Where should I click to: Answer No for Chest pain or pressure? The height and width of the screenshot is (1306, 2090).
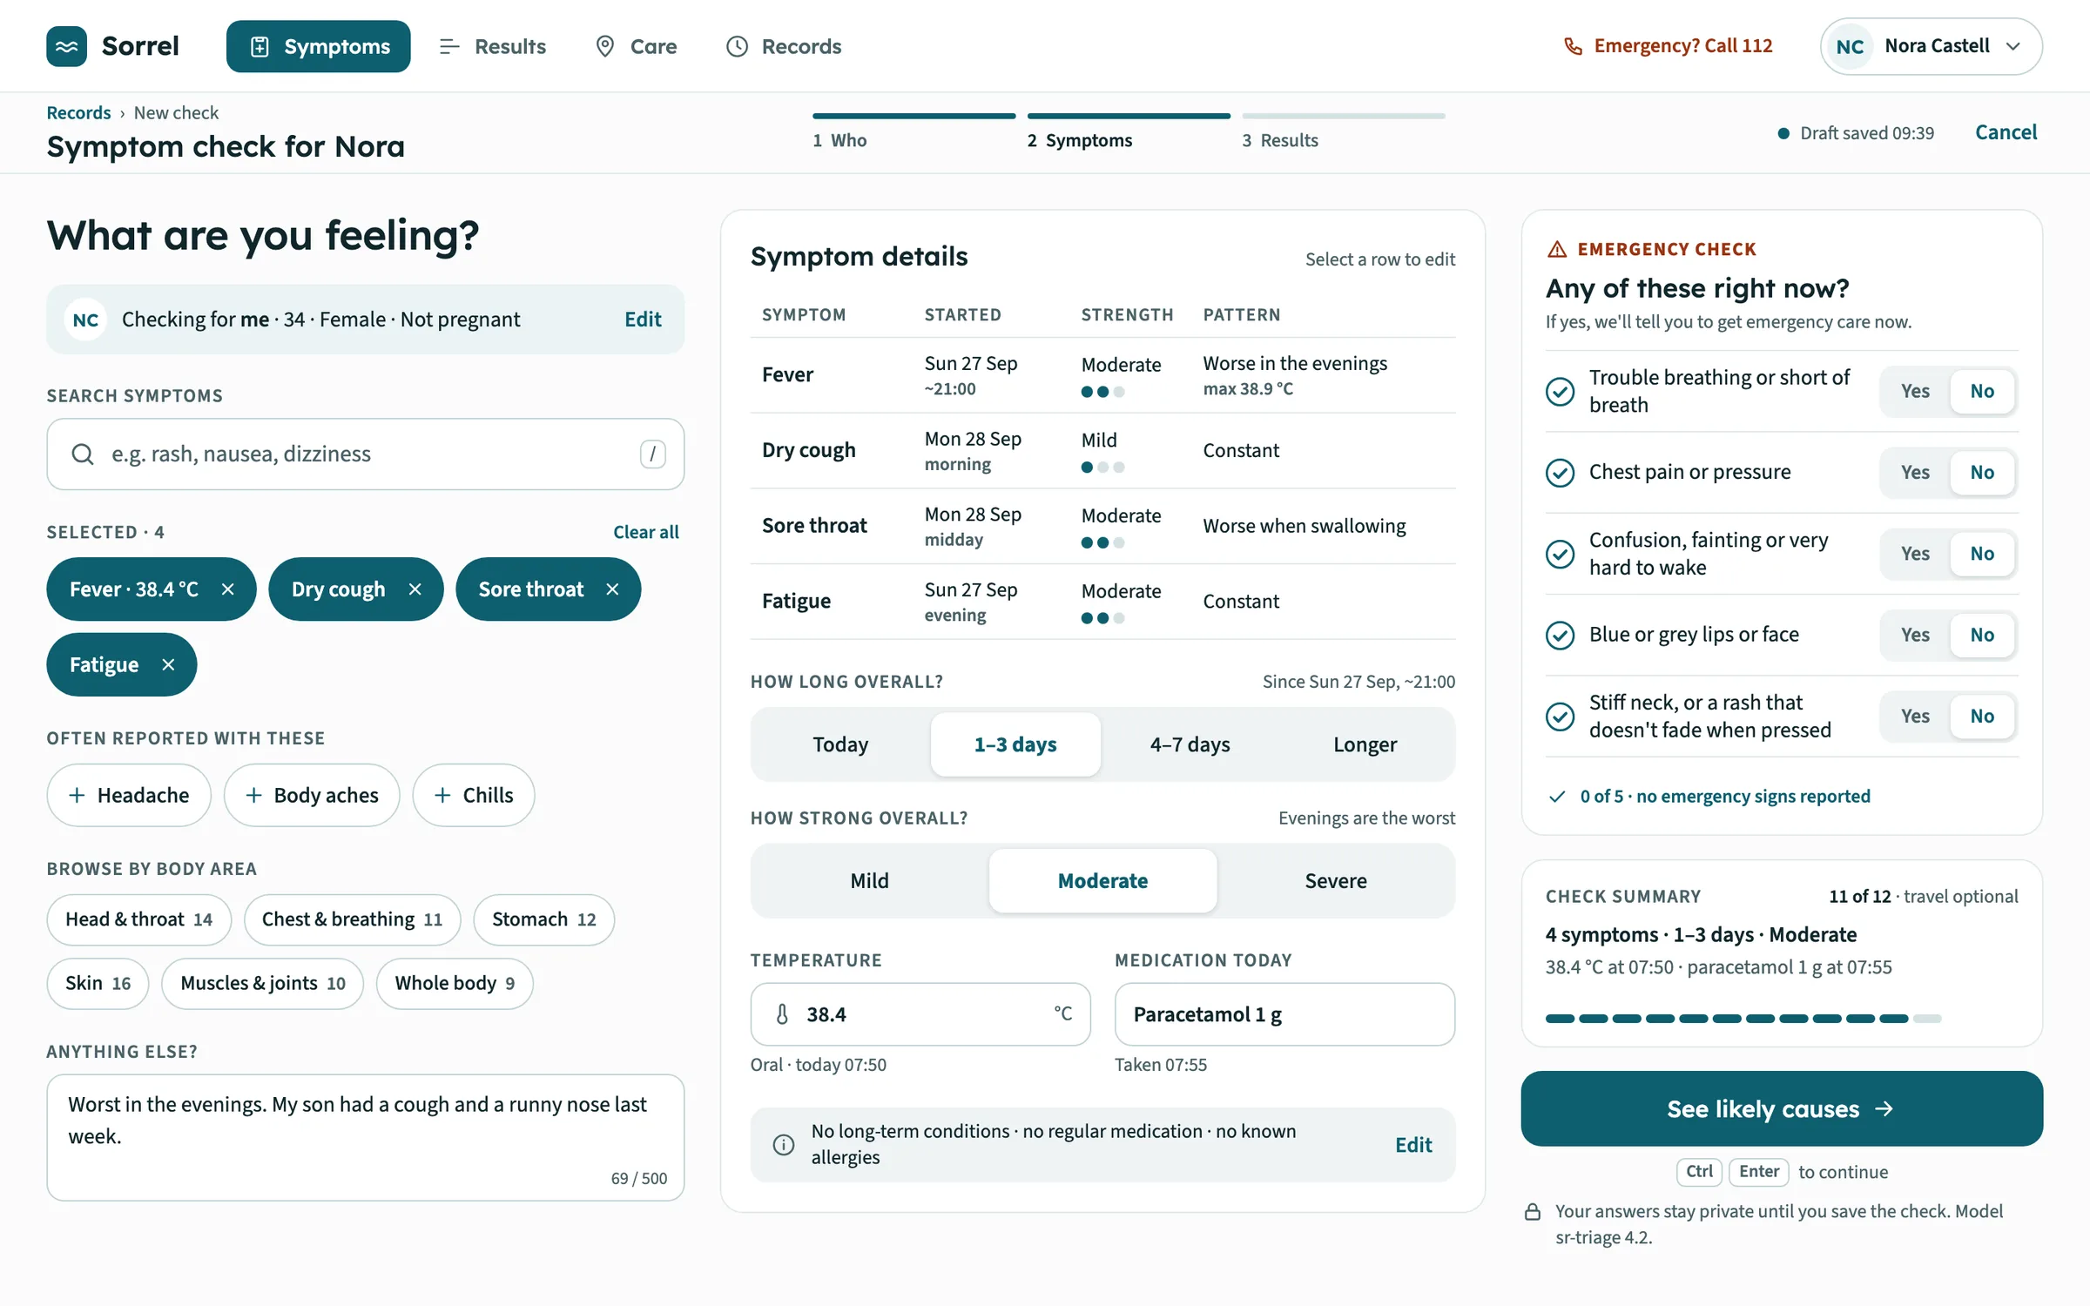(1982, 472)
